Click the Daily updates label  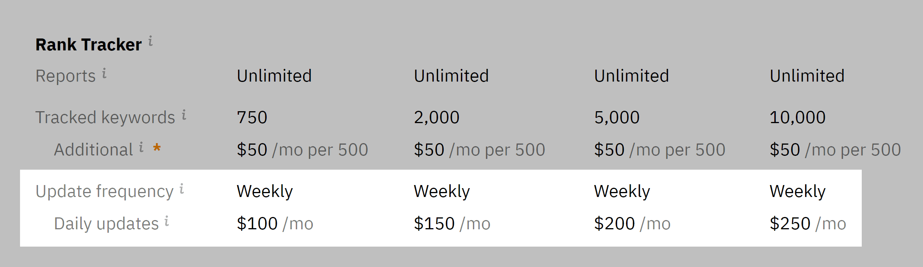[x=106, y=224]
